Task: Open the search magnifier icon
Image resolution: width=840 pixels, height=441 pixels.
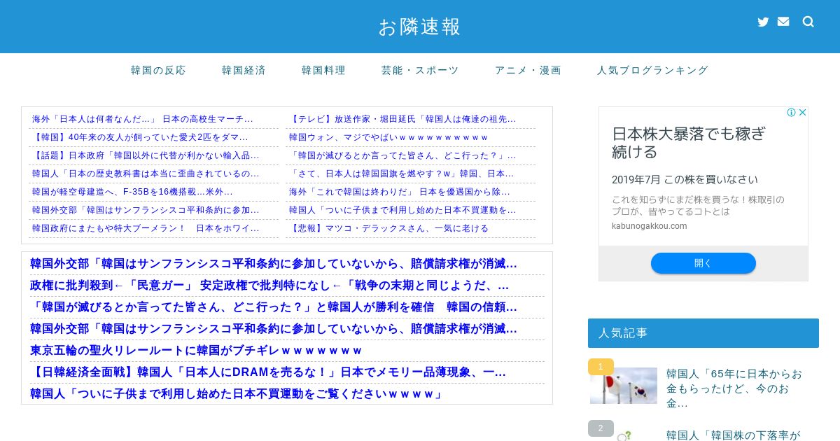Action: click(x=808, y=22)
